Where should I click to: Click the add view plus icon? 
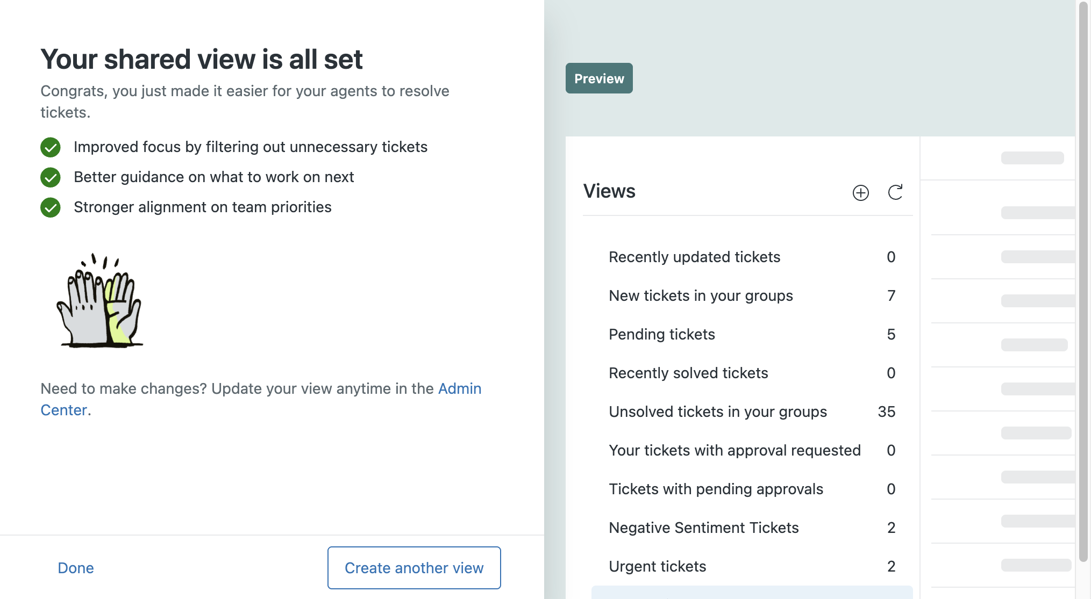point(860,193)
